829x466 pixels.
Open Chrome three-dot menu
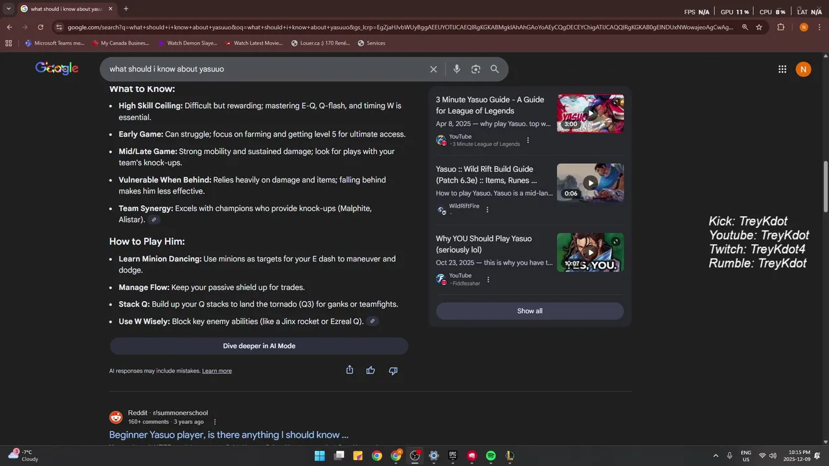coord(819,27)
